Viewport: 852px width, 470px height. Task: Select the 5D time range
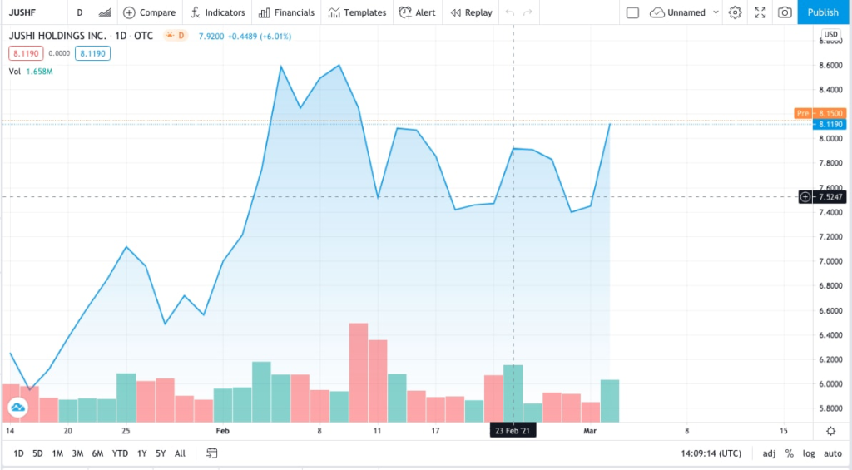coord(37,453)
